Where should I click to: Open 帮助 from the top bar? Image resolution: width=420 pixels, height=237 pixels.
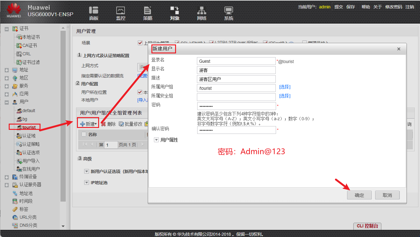coord(366,7)
